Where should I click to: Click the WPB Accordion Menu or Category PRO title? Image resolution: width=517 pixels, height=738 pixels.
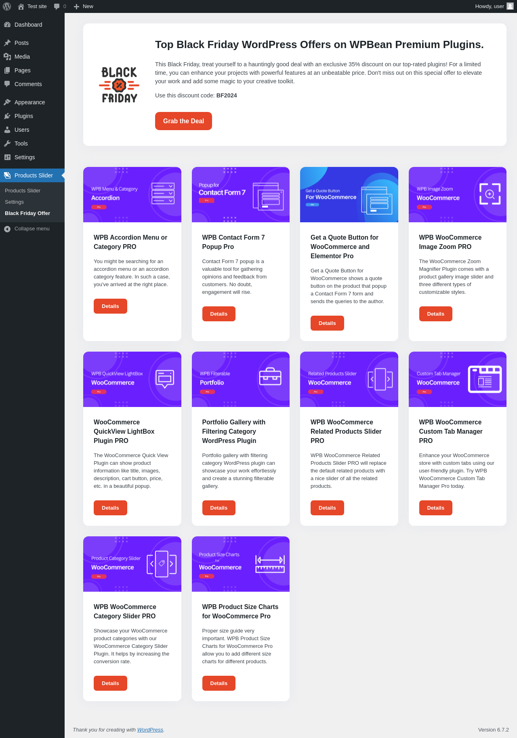coord(130,242)
